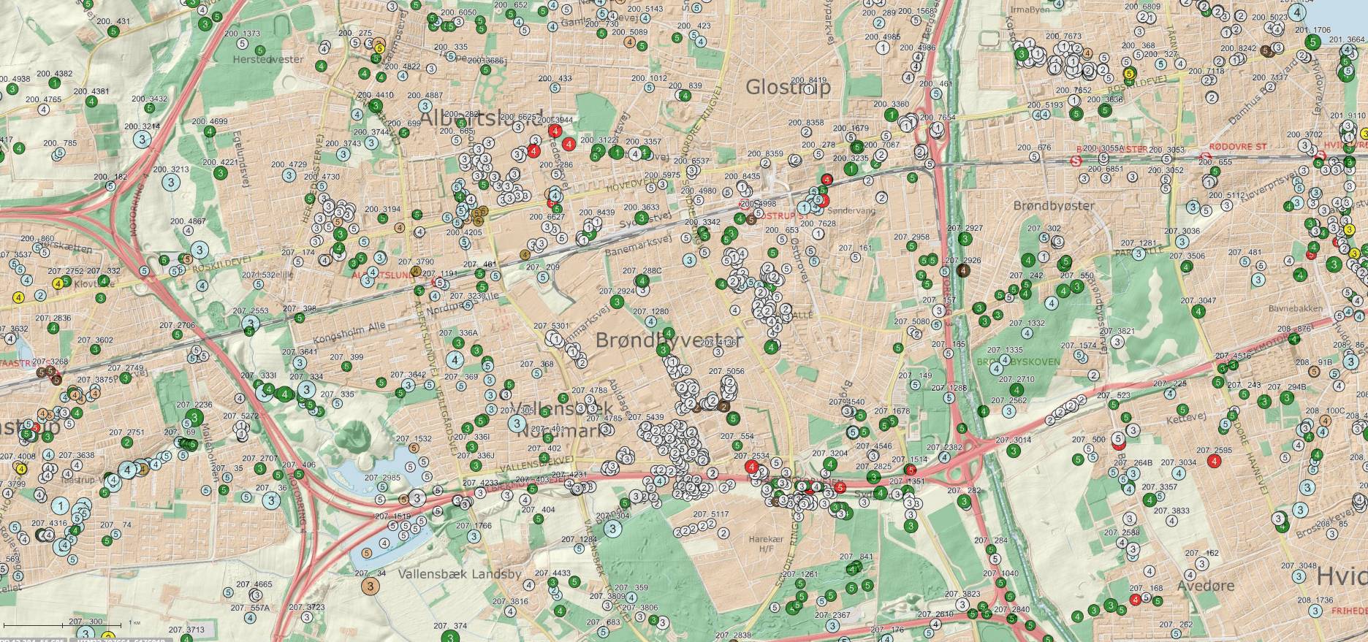
Task: Select the green 5 marker under 201. 1706
Action: click(1313, 42)
